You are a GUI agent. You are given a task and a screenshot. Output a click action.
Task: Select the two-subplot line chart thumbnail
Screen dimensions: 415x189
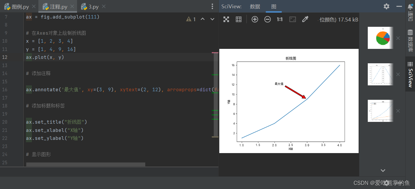coord(380,74)
